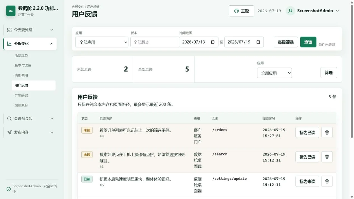Click the 未读反馈 count card

click(102, 69)
